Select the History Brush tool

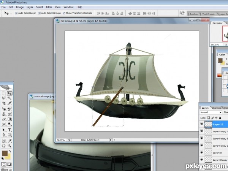click(x=9, y=114)
